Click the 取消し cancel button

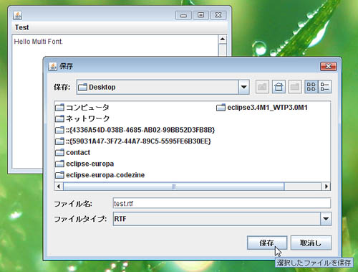311,243
